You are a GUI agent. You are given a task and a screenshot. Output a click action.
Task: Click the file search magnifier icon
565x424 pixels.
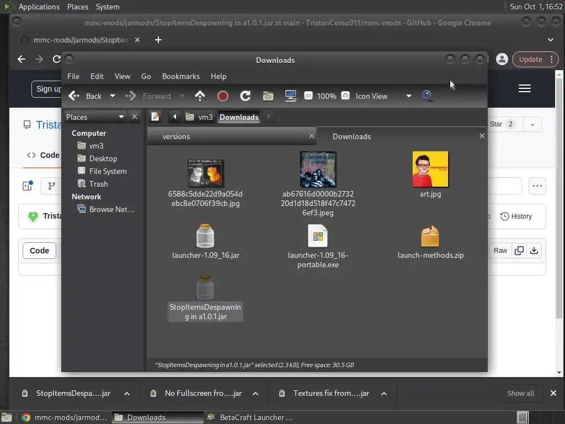point(427,96)
